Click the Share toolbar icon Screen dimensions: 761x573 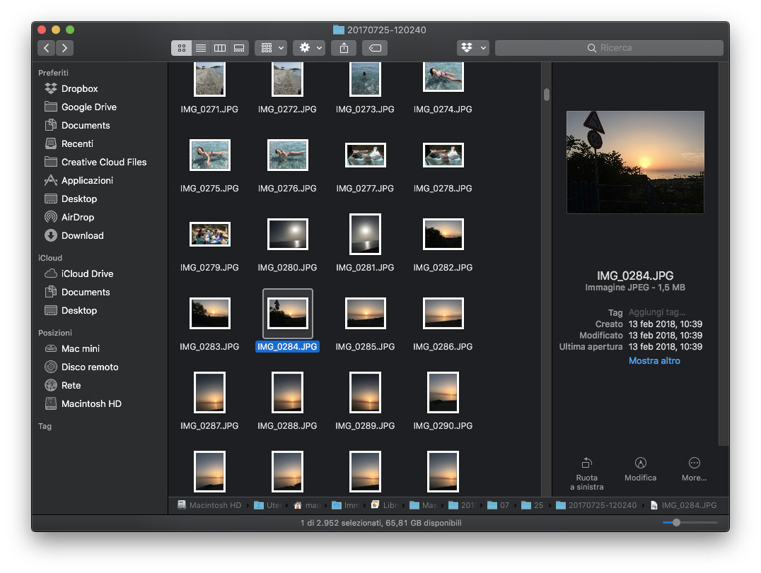point(344,48)
